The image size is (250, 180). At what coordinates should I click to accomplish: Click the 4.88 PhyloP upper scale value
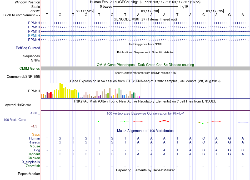coord(34,113)
